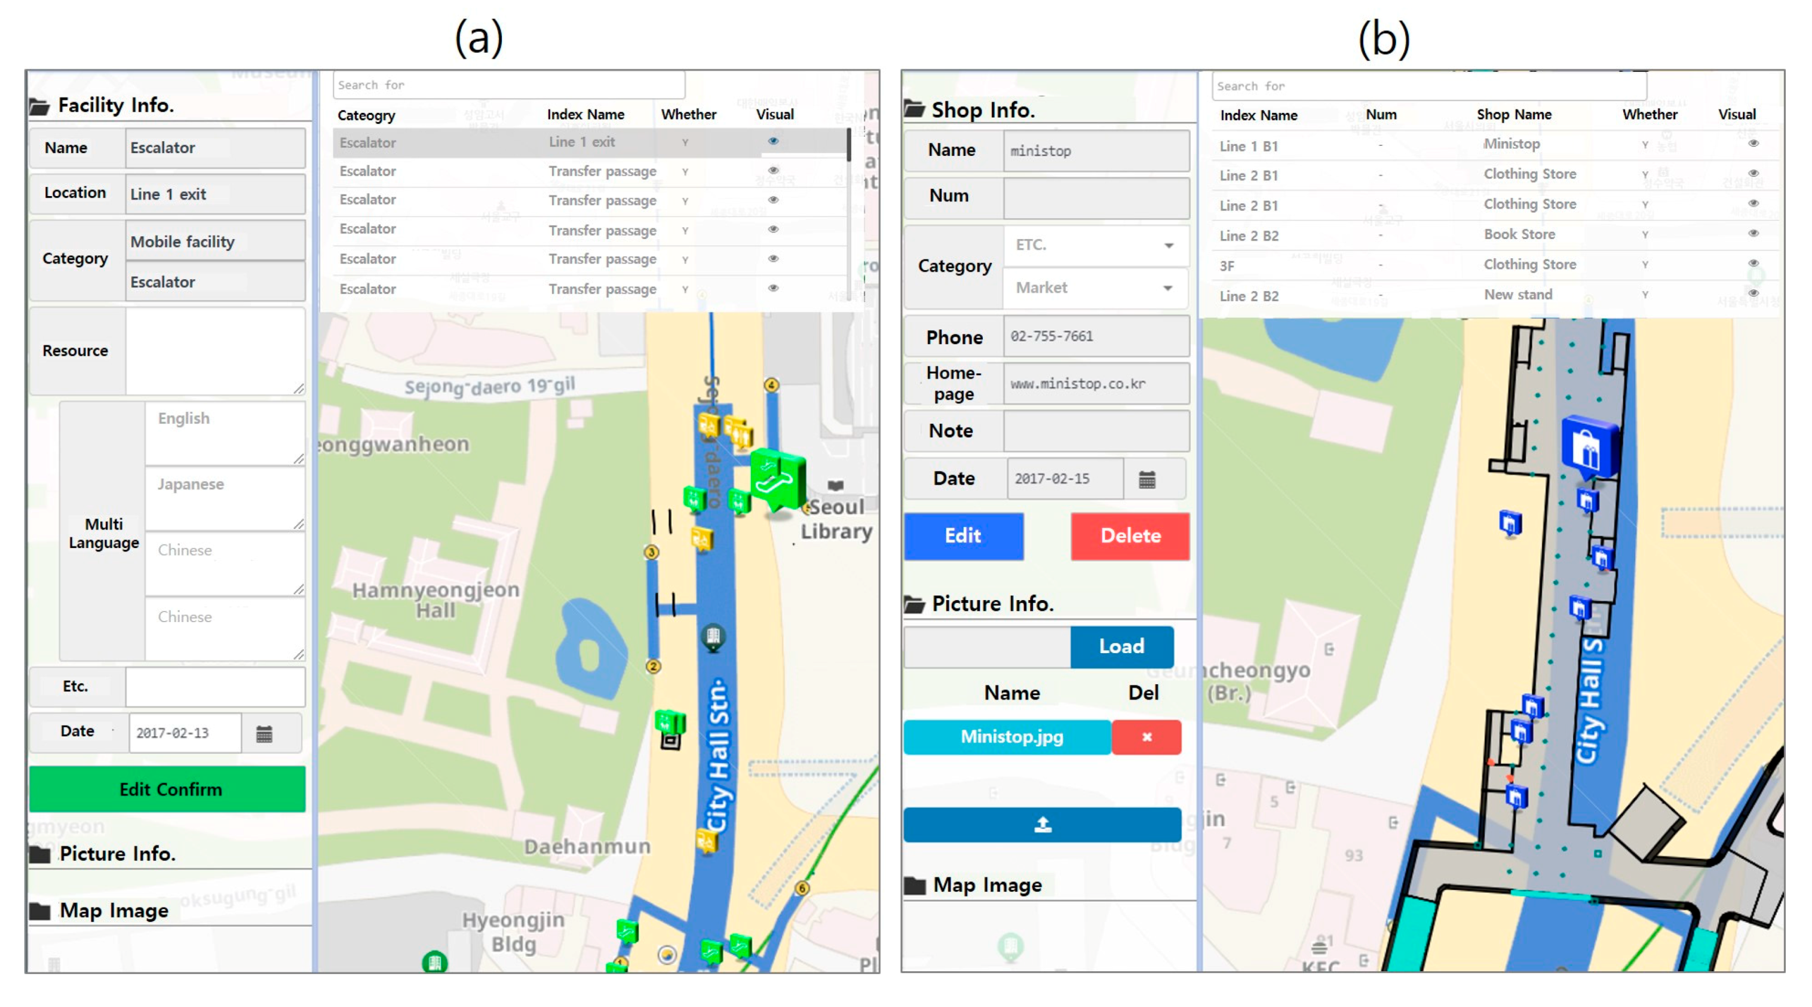Open the Facility date calendar picker
Image resolution: width=1812 pixels, height=1007 pixels.
264,734
